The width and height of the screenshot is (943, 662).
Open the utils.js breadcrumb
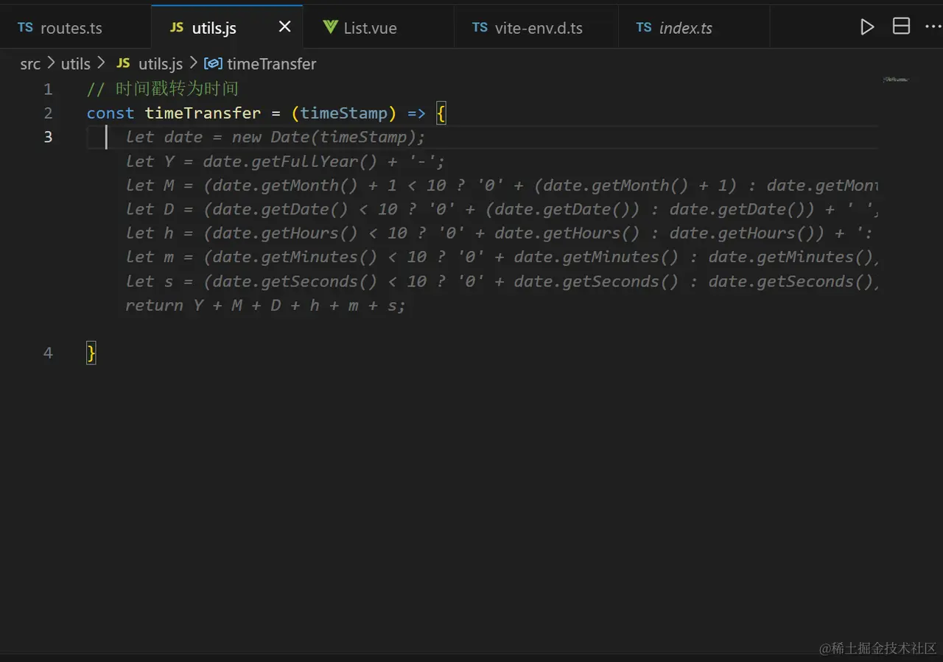point(160,64)
